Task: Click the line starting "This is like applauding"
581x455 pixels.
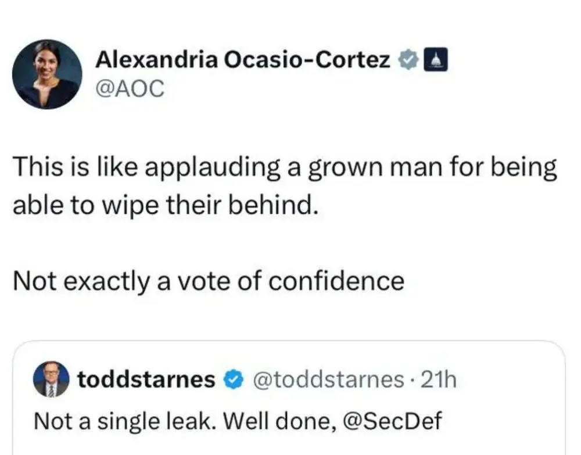Action: (x=285, y=169)
